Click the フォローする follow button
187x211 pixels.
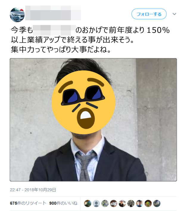[x=149, y=14]
